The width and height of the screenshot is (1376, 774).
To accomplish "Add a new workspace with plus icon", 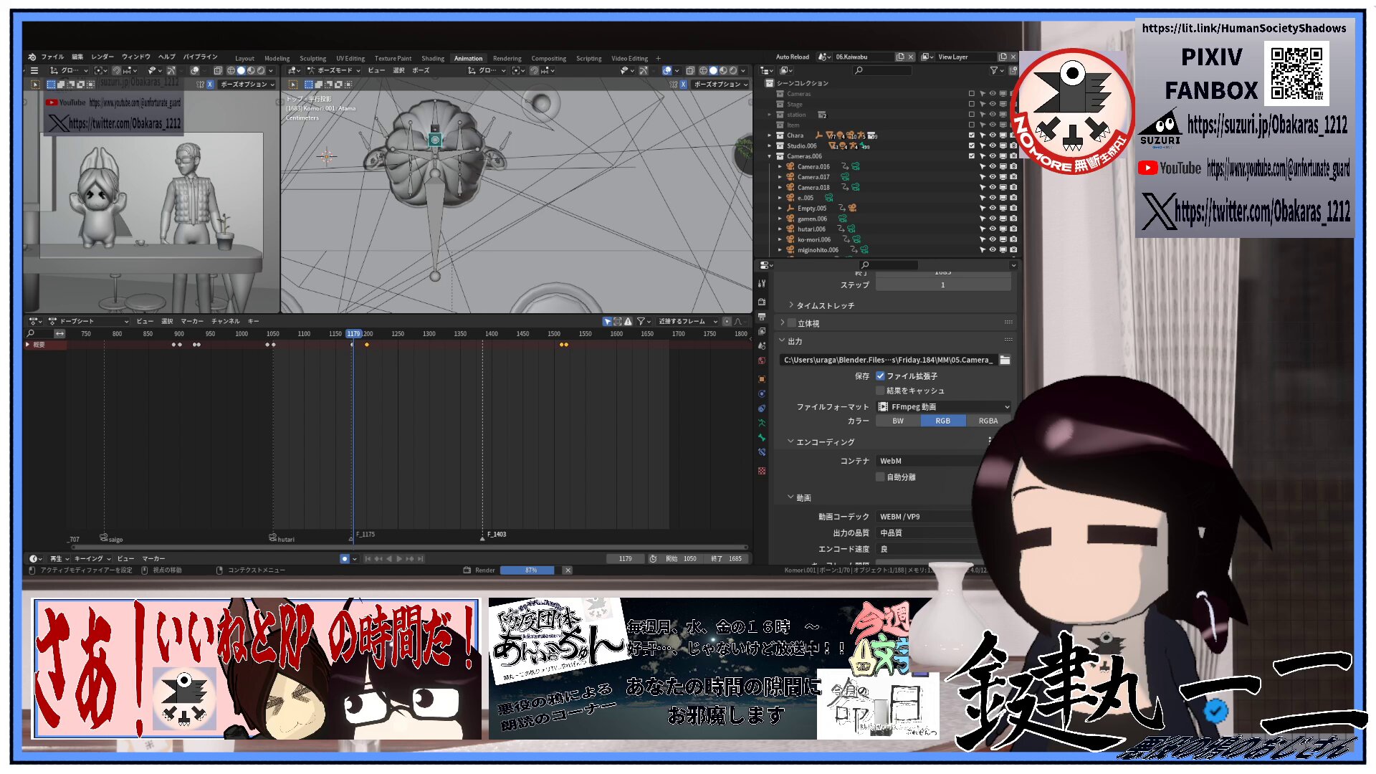I will pos(658,59).
